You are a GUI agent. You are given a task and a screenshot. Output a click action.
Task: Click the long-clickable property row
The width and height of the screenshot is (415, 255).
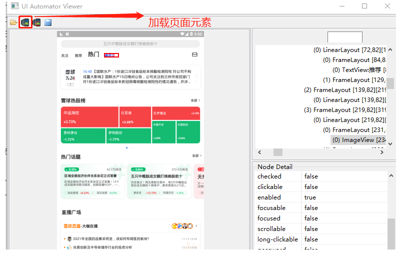321,239
